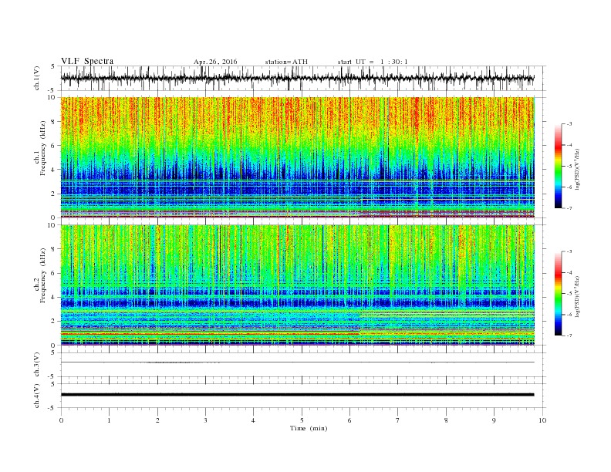Click the "-7" label on ch.2 colorbar
Viewport: 611px width, 472px height.
point(569,335)
